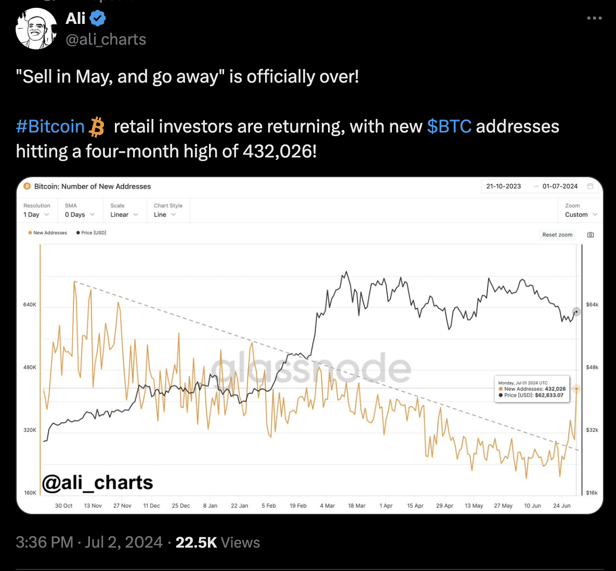Click the blue verified badge

[x=98, y=19]
